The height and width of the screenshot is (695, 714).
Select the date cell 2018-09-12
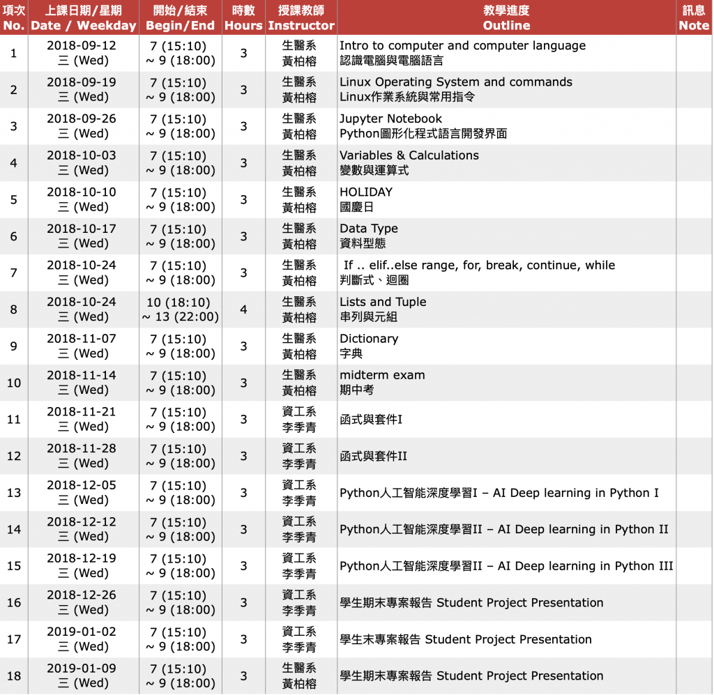(x=84, y=53)
